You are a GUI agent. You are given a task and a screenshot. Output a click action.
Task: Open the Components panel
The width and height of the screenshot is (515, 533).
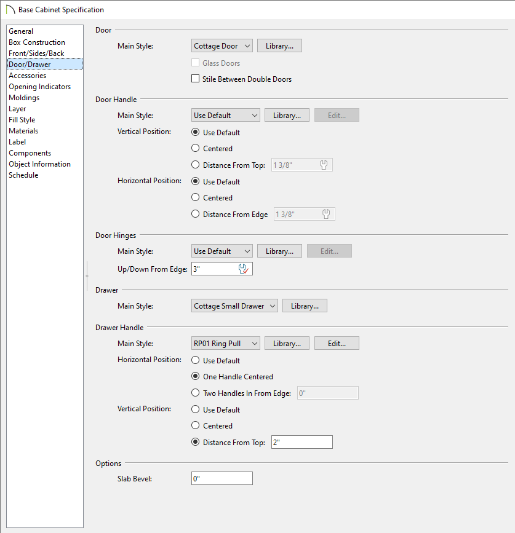coord(44,153)
